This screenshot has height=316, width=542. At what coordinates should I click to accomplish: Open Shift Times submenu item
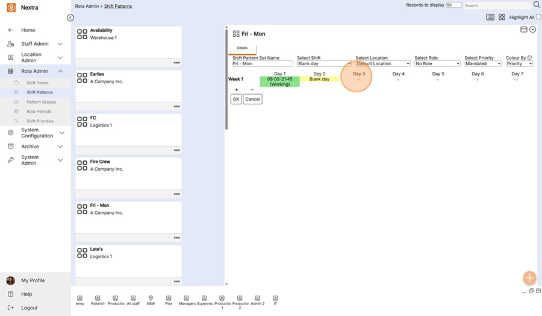point(37,83)
